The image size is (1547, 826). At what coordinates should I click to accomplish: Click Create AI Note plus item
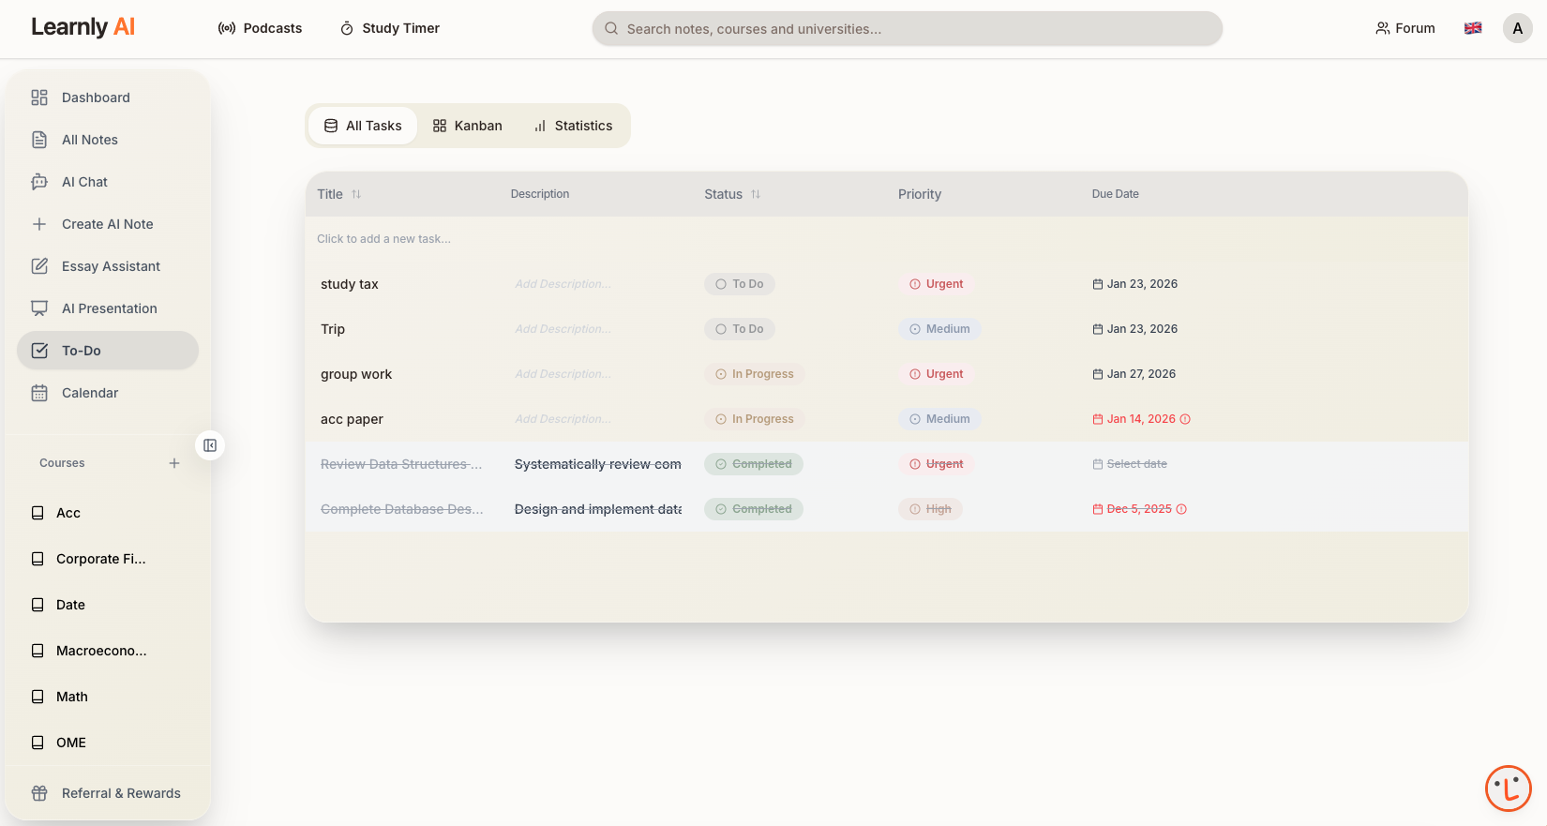(108, 224)
